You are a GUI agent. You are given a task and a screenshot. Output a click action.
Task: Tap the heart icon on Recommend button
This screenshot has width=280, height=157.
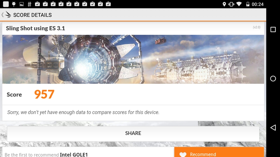183,154
